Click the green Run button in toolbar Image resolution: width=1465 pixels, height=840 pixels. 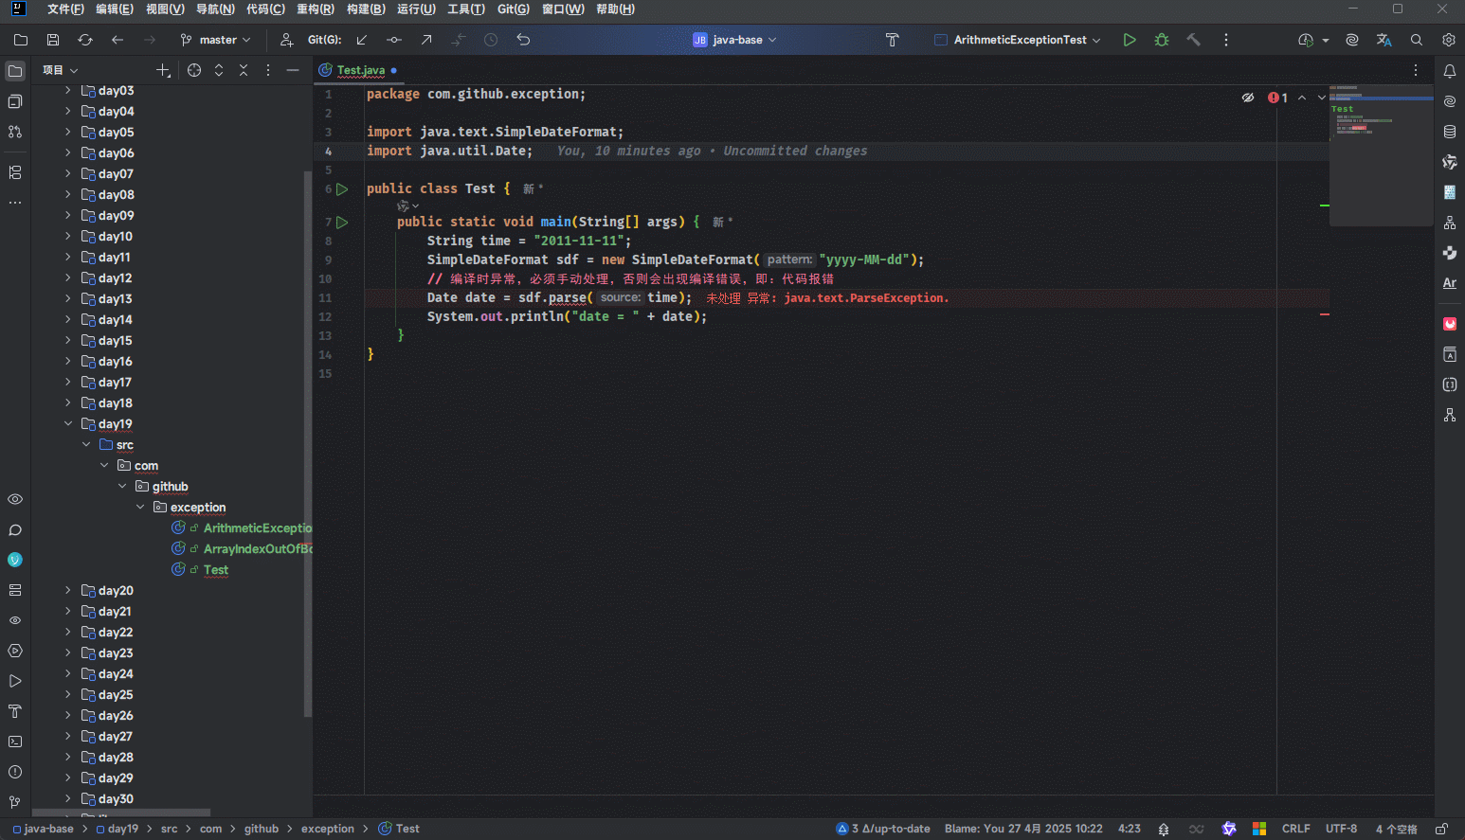pos(1129,40)
